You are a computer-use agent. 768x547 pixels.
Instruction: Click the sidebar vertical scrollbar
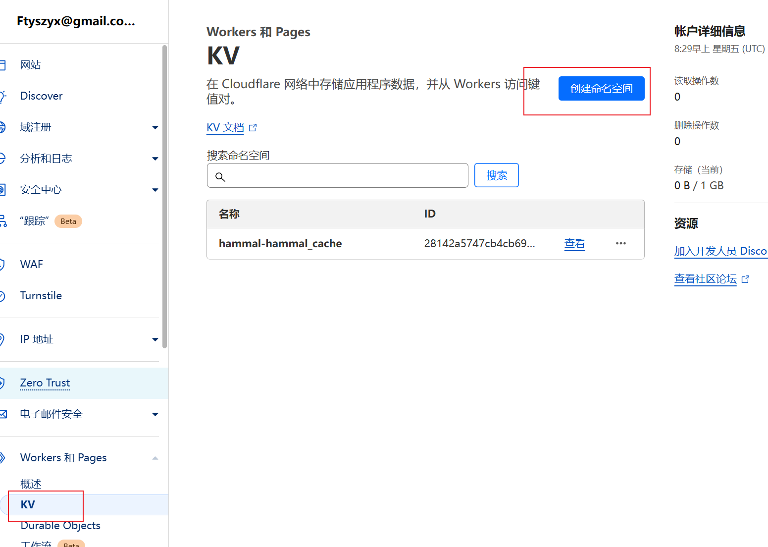coord(165,198)
